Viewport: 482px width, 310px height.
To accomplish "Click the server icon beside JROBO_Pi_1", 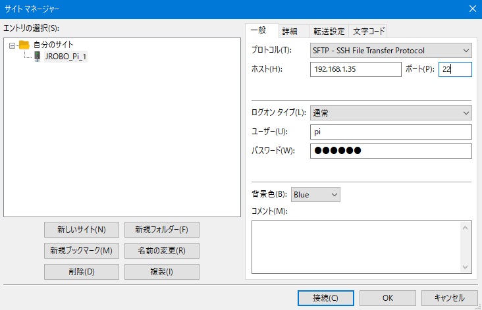I will (37, 57).
